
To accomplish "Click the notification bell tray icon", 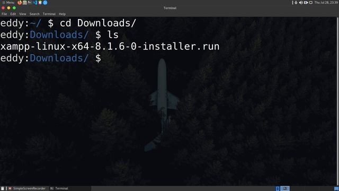I will 296,3.
